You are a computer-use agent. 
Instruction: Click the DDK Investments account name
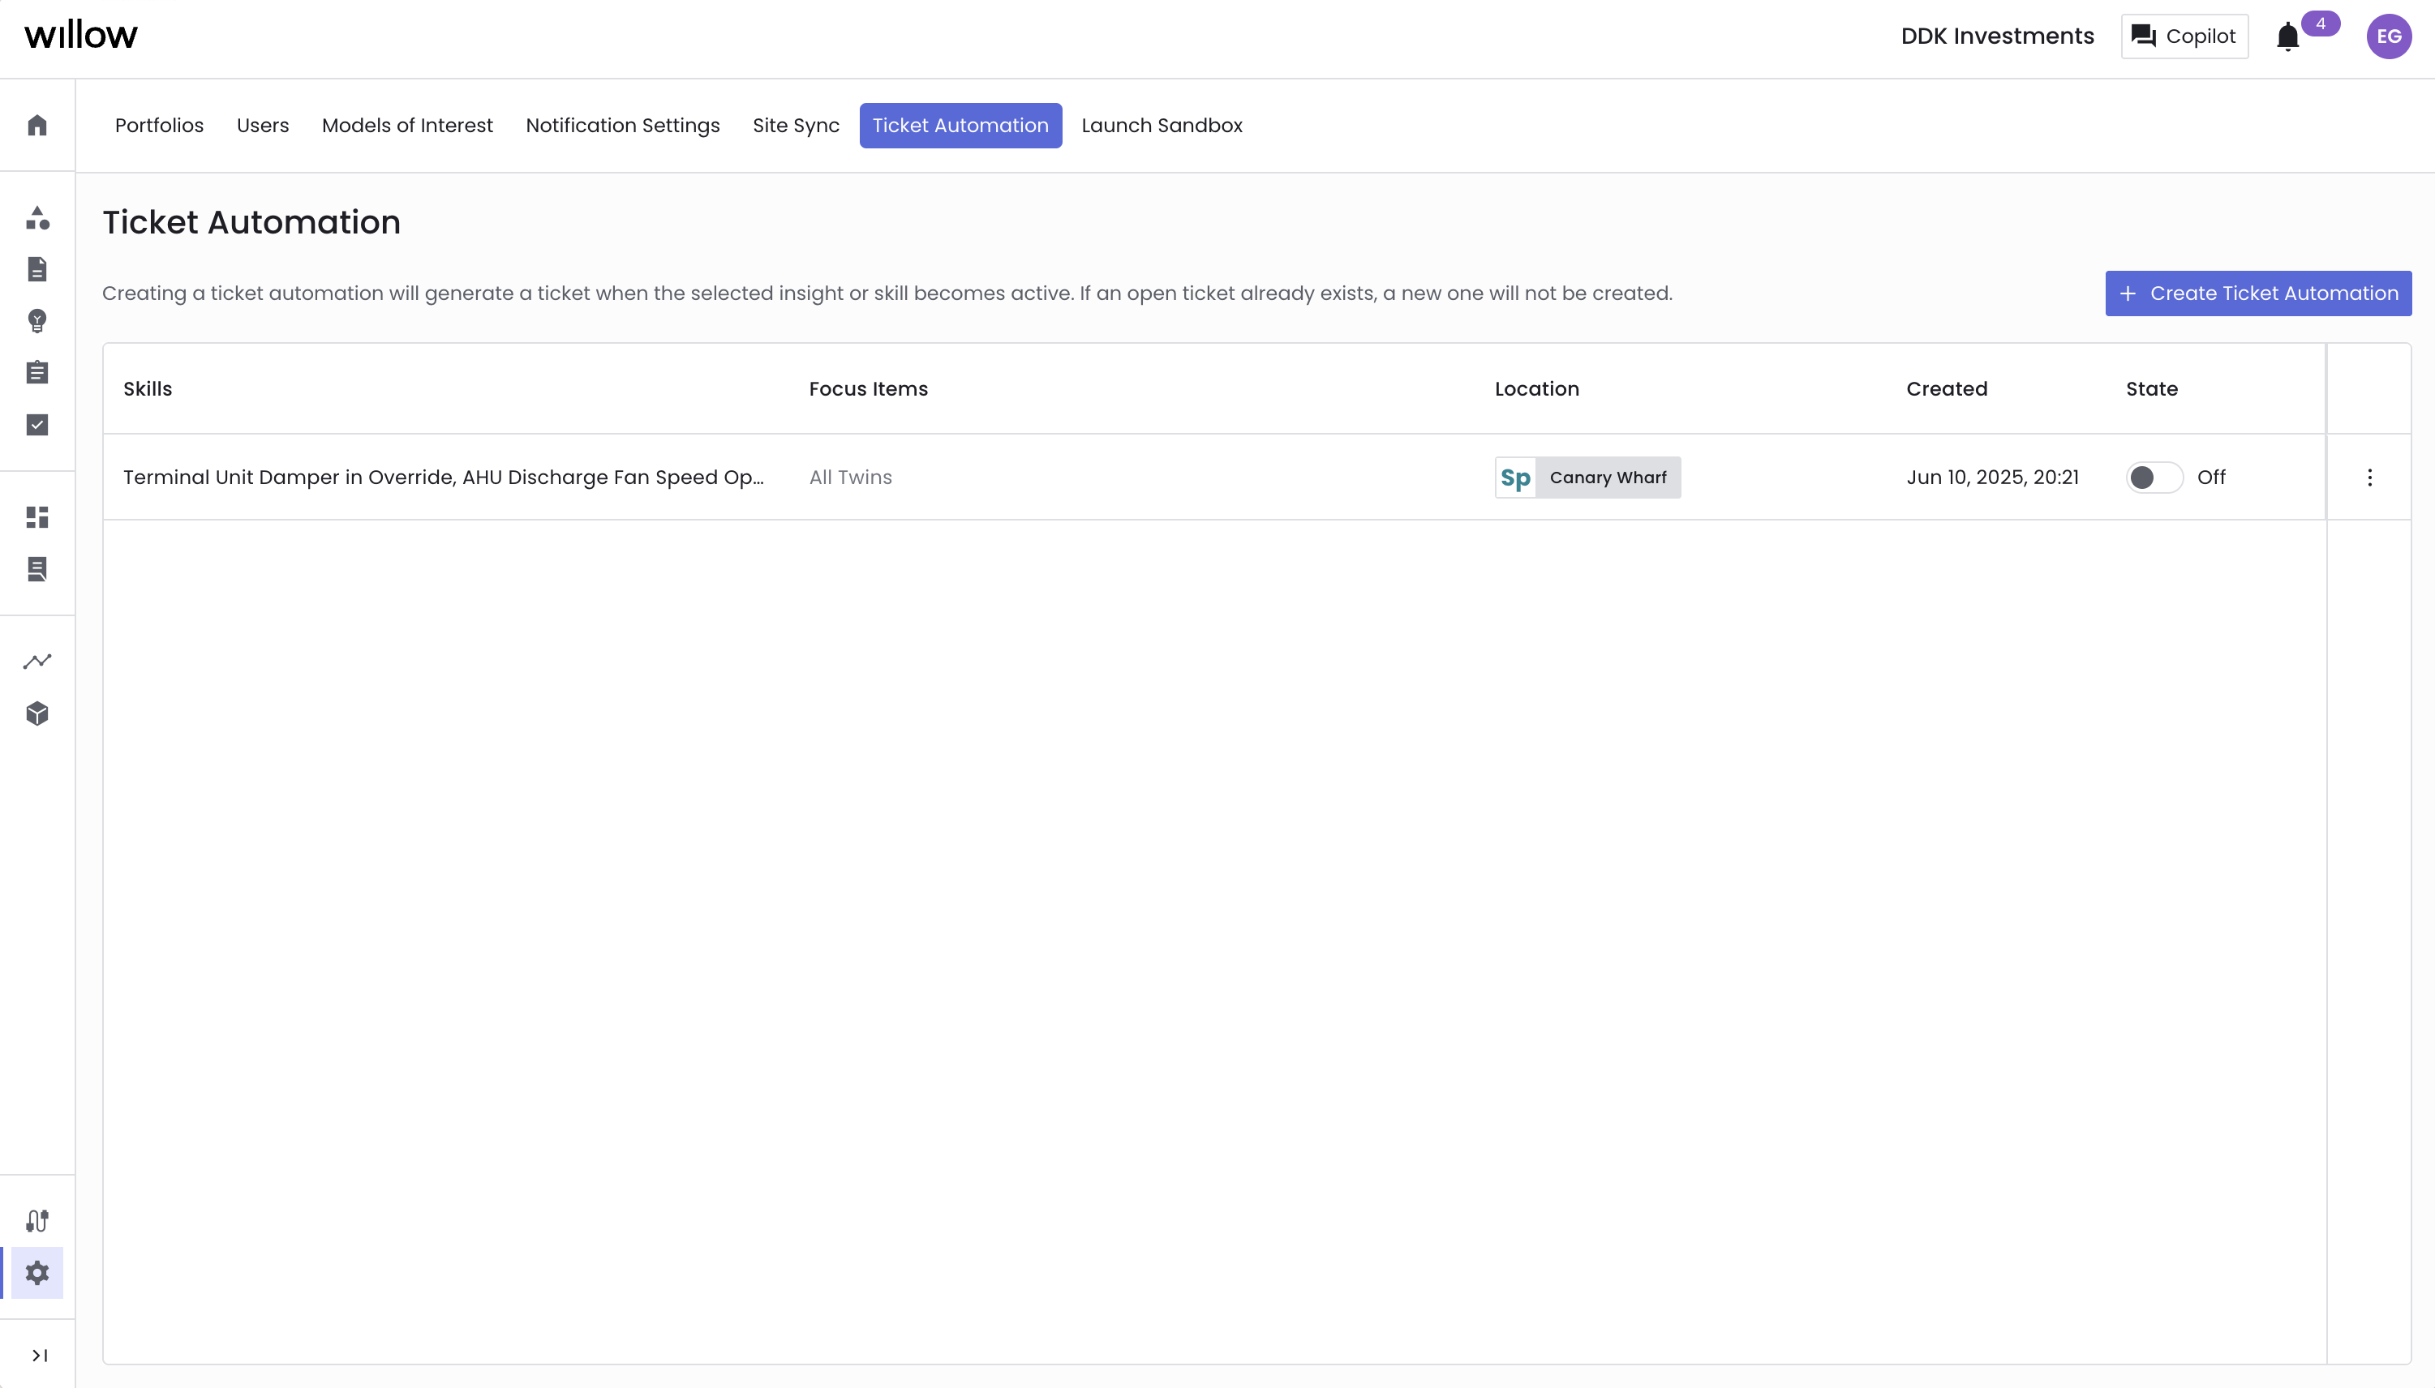point(1997,36)
